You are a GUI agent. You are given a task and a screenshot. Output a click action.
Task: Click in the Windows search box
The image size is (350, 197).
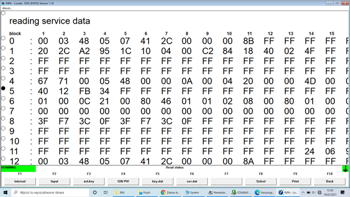(50, 192)
